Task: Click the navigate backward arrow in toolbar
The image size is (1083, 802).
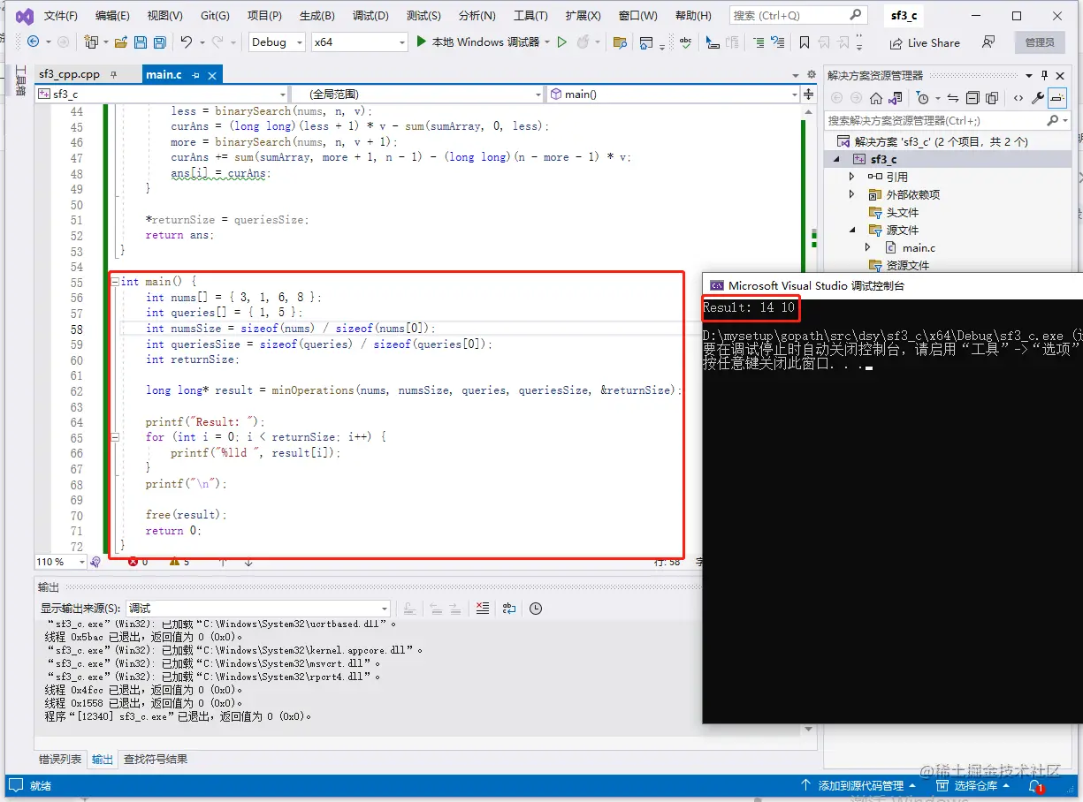Action: (x=34, y=42)
